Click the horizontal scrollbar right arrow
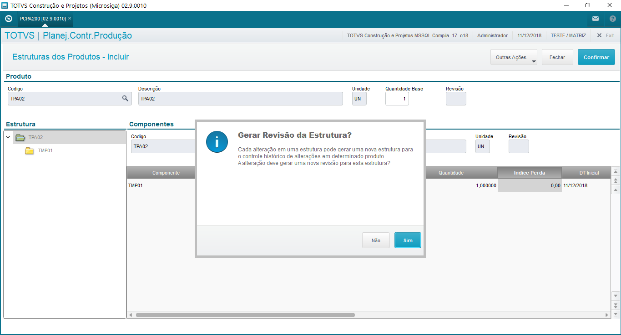The image size is (621, 335). tap(607, 315)
